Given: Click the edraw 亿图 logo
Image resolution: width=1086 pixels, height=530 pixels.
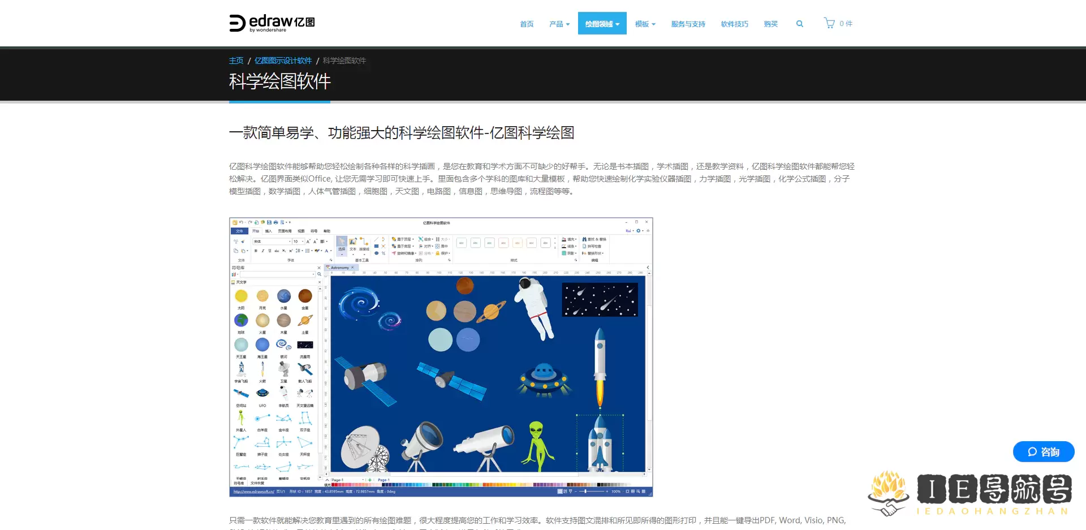Looking at the screenshot, I should (271, 23).
